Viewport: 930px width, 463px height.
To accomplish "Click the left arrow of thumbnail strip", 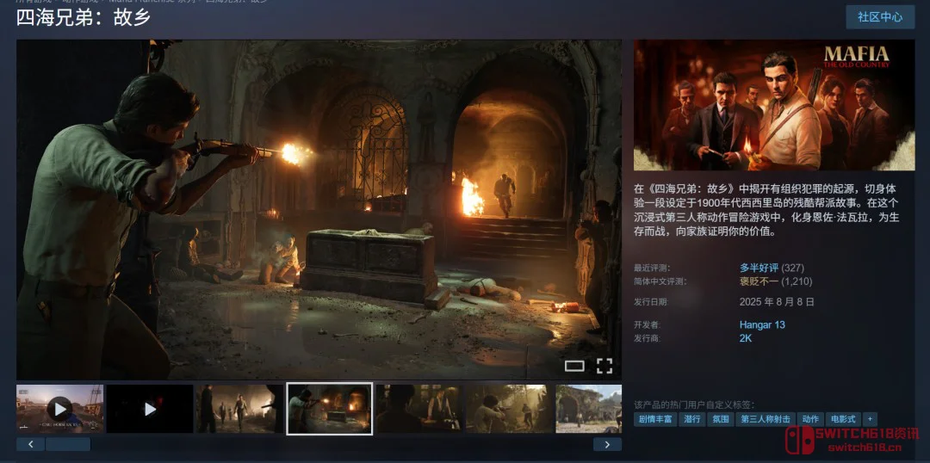I will [x=30, y=444].
